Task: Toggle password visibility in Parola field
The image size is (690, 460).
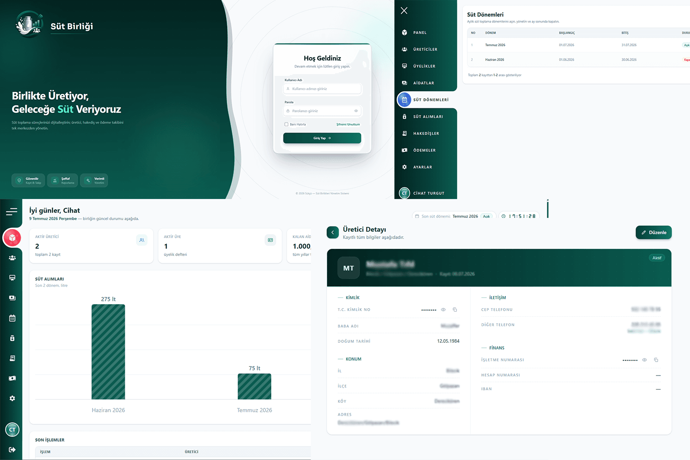Action: click(356, 111)
